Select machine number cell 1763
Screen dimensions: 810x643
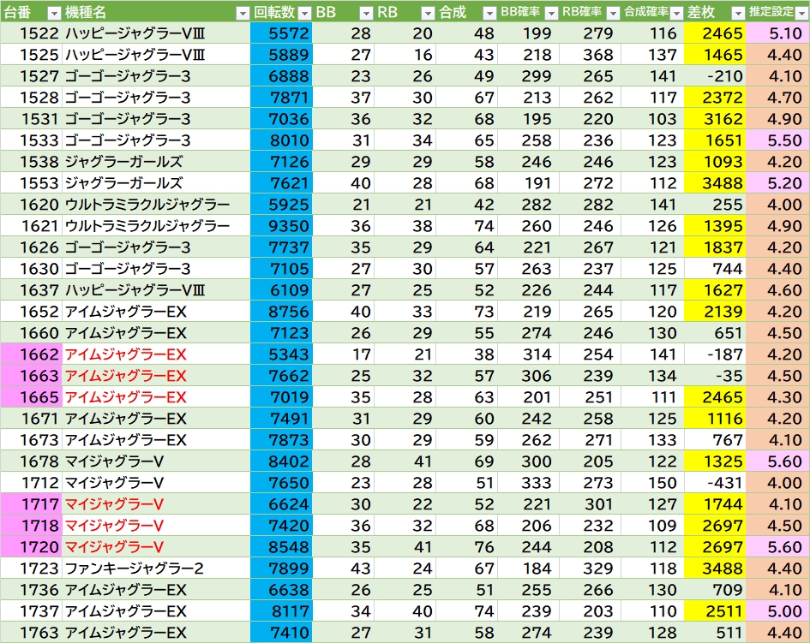pos(32,633)
